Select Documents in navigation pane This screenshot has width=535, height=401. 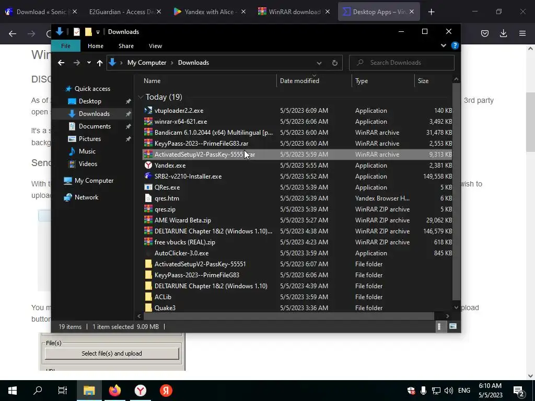pos(95,126)
